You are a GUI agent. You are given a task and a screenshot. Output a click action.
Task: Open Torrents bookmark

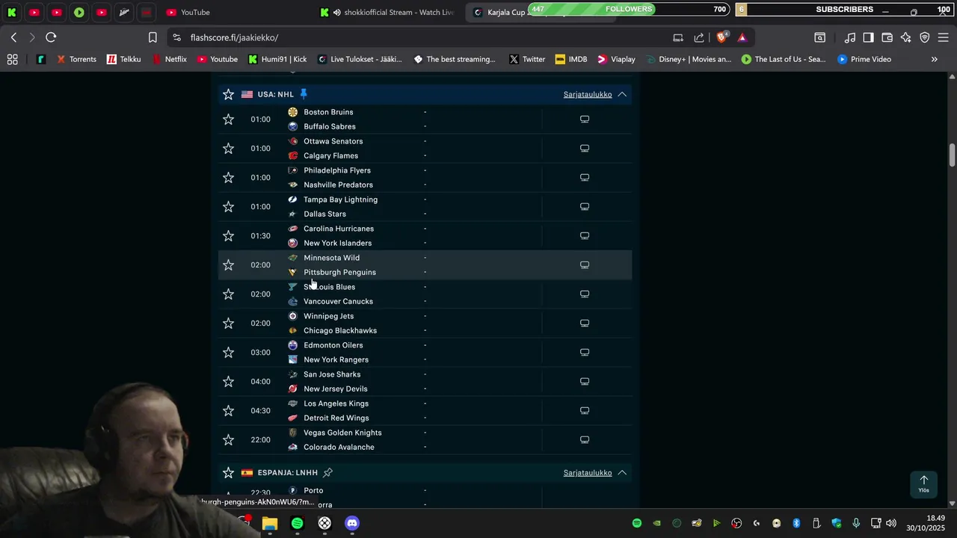point(76,59)
